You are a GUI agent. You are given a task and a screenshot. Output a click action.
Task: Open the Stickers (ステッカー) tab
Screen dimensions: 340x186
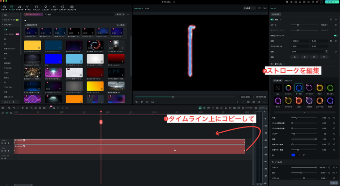(63, 8)
